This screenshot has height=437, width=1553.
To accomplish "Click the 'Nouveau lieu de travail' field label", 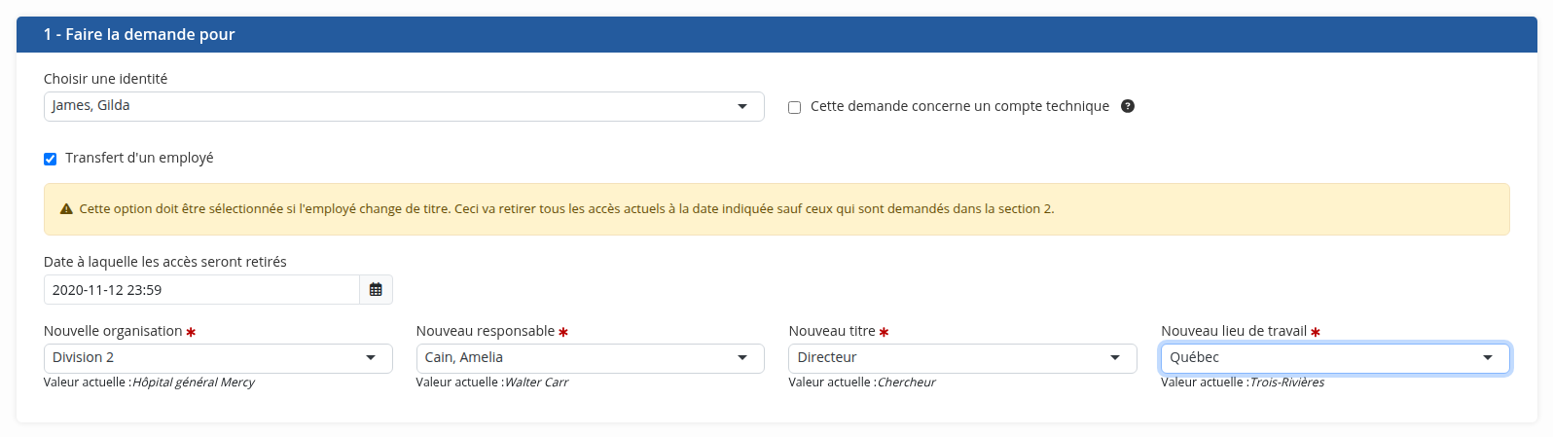I will (1234, 331).
